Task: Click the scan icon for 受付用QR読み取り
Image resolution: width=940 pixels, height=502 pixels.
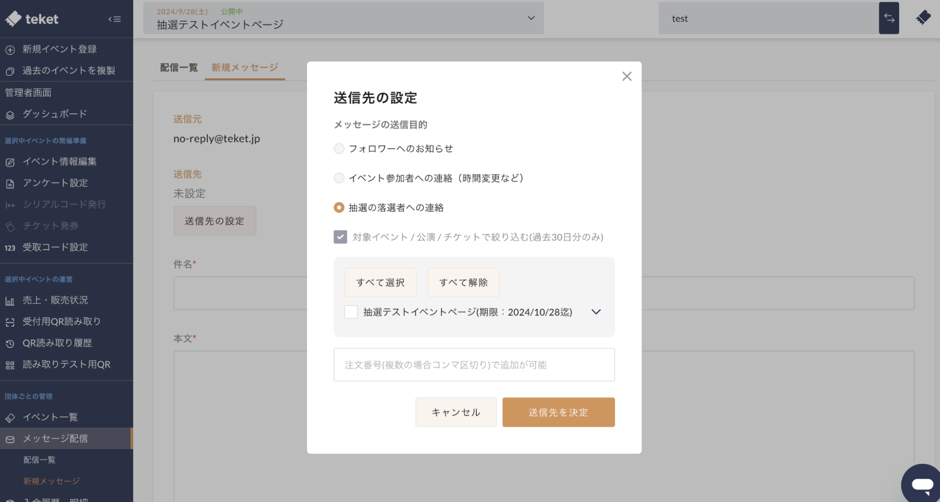Action: [x=10, y=322]
